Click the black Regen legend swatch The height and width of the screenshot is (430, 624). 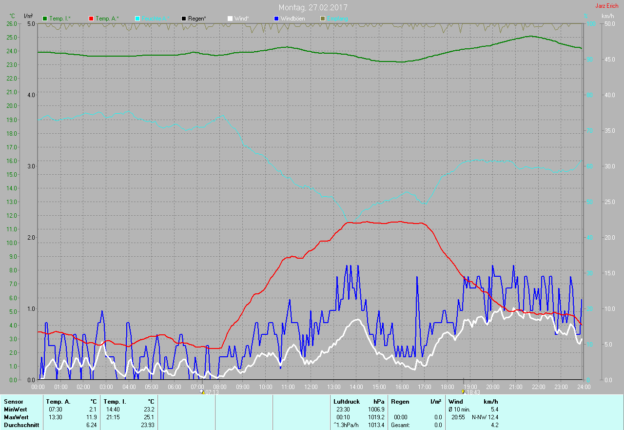coord(184,19)
